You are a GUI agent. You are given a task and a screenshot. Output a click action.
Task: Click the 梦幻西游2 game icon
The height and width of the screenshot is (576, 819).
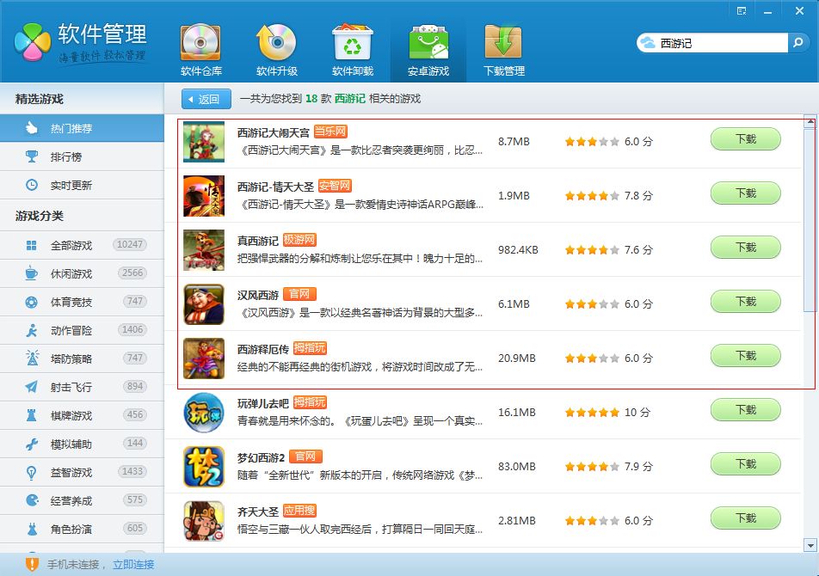(x=204, y=467)
